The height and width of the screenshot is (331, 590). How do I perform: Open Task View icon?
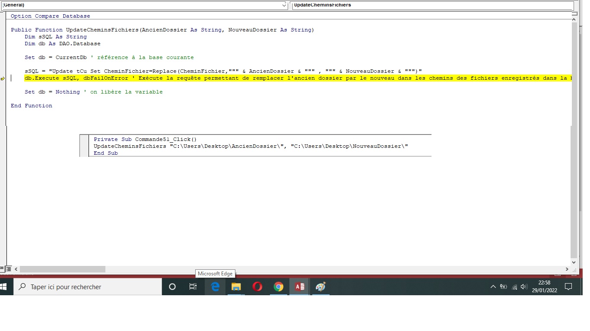[x=193, y=287]
